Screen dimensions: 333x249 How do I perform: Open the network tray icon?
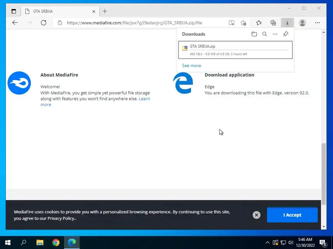[283, 243]
